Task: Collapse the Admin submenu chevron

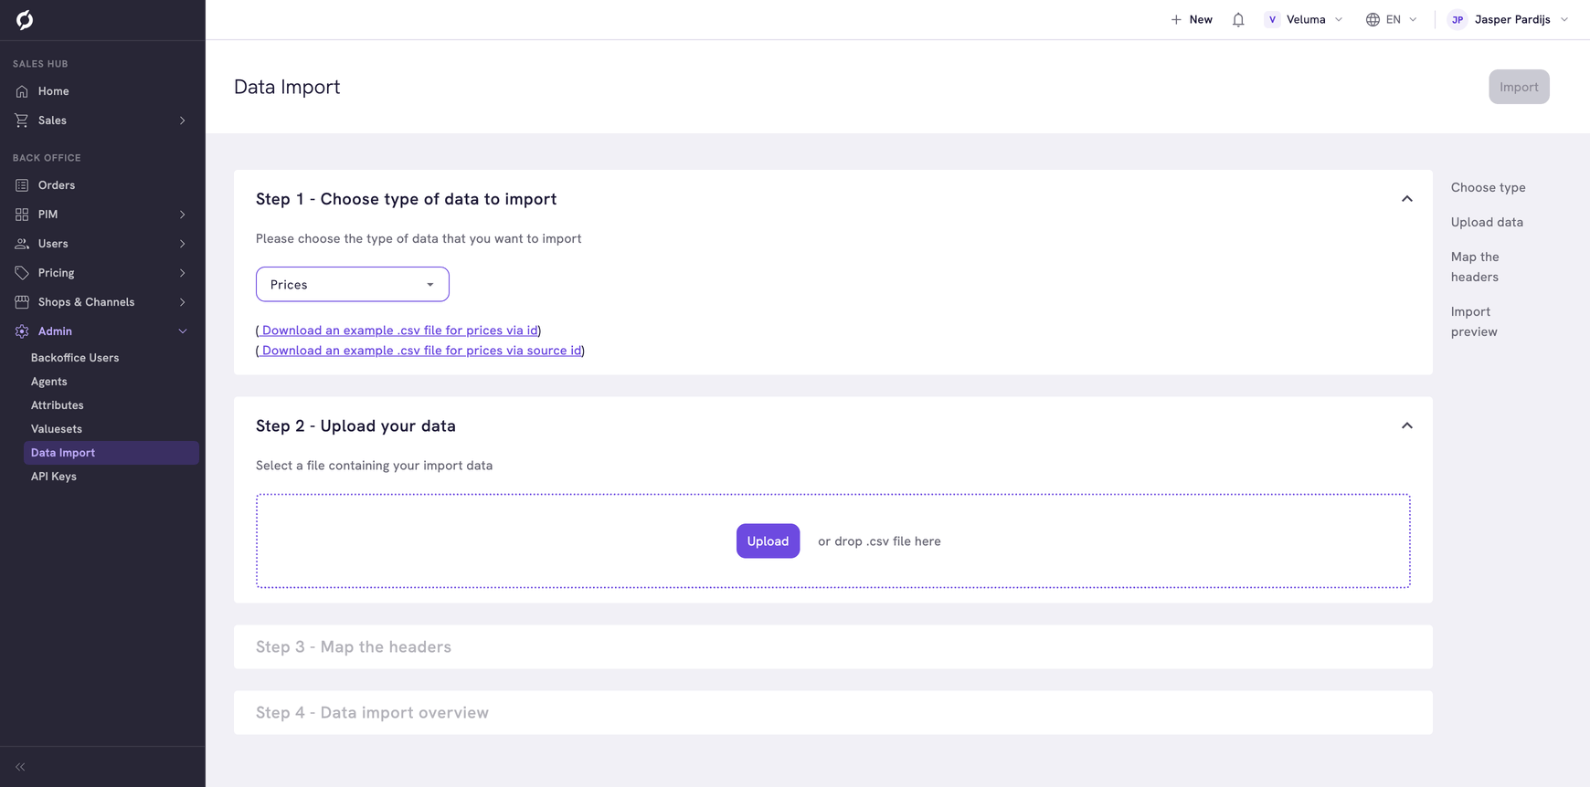Action: click(183, 331)
